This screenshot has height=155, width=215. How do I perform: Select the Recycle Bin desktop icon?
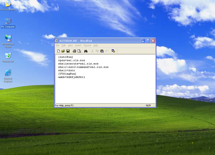(x=8, y=57)
